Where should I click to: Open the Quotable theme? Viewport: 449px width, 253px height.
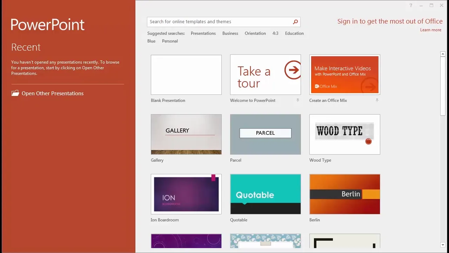(265, 194)
